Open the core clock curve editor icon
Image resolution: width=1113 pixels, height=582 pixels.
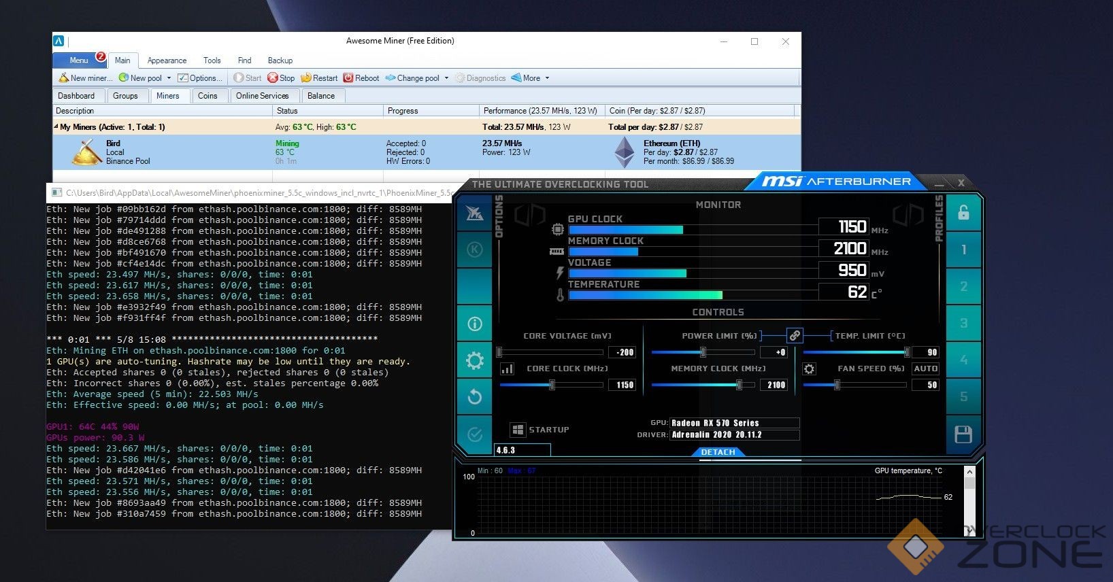click(x=507, y=369)
